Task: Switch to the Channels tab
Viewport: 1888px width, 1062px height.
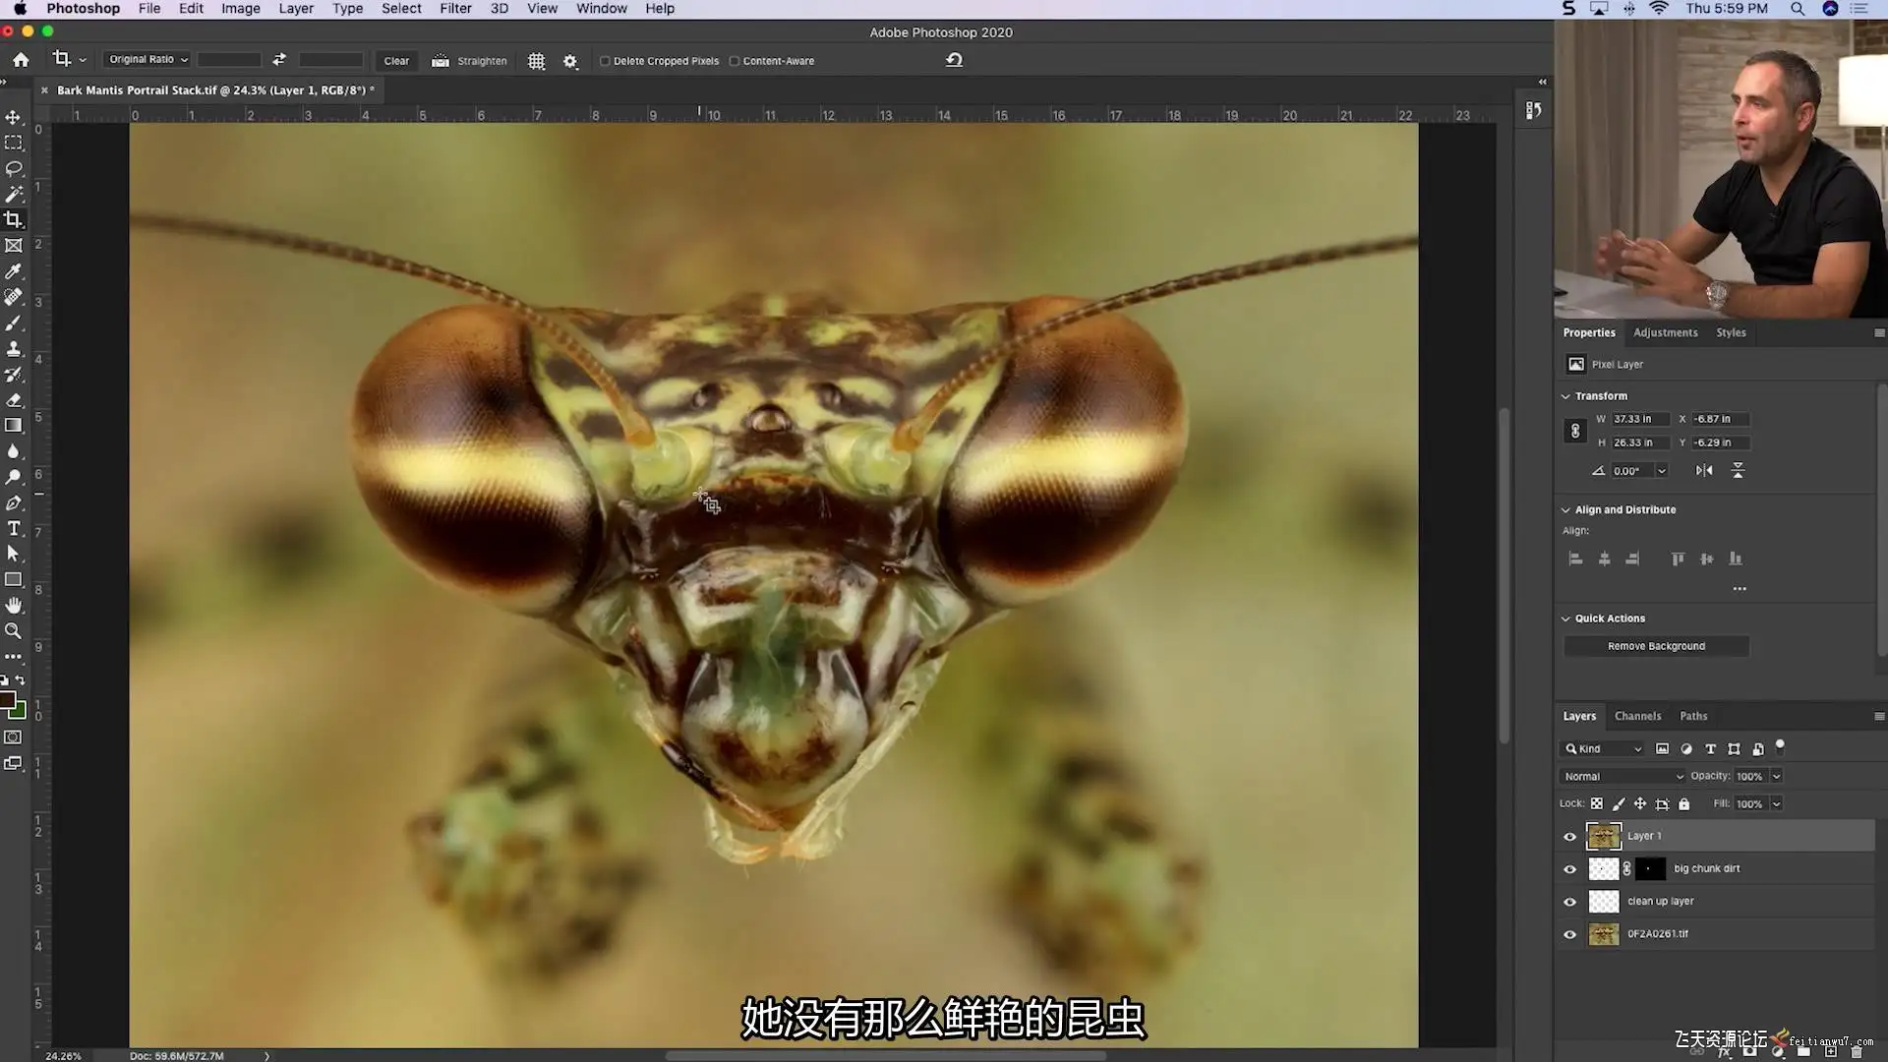Action: pyautogui.click(x=1637, y=716)
